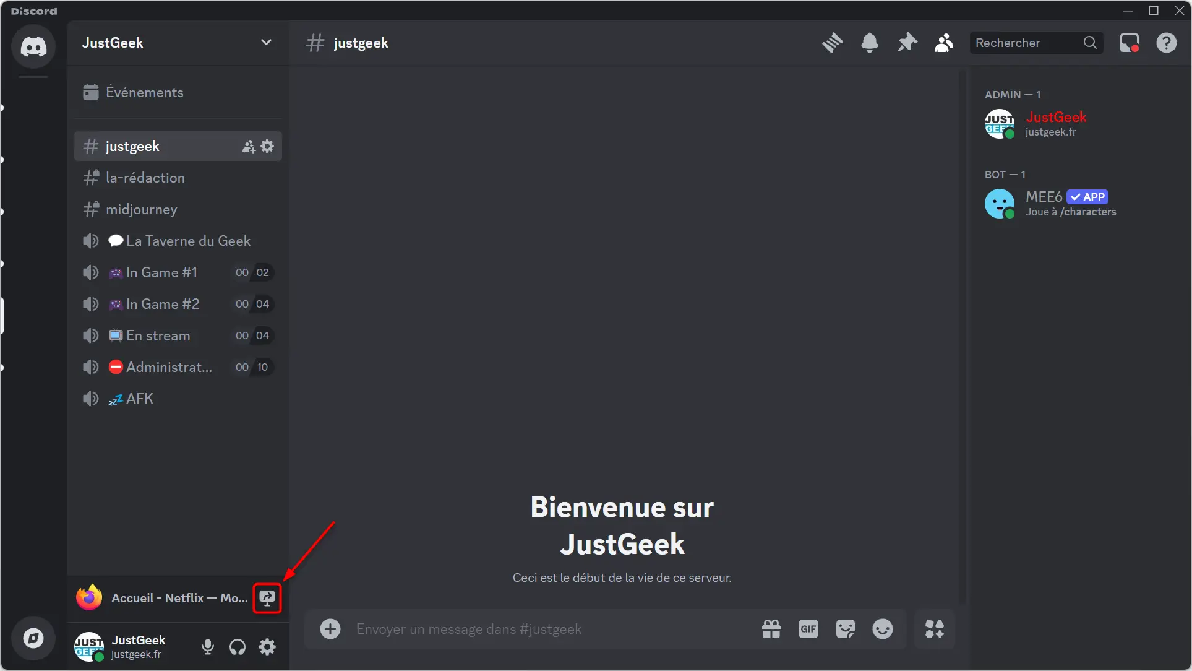Image resolution: width=1192 pixels, height=671 pixels.
Task: Open the gift Nitro icon
Action: pyautogui.click(x=771, y=629)
